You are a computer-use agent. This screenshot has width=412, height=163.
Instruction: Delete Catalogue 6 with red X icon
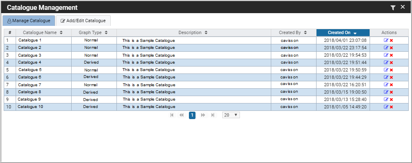point(391,77)
